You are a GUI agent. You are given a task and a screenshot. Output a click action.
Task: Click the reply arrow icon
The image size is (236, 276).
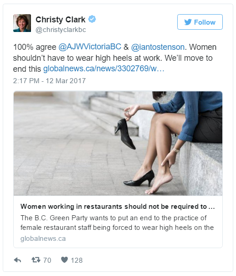click(17, 260)
